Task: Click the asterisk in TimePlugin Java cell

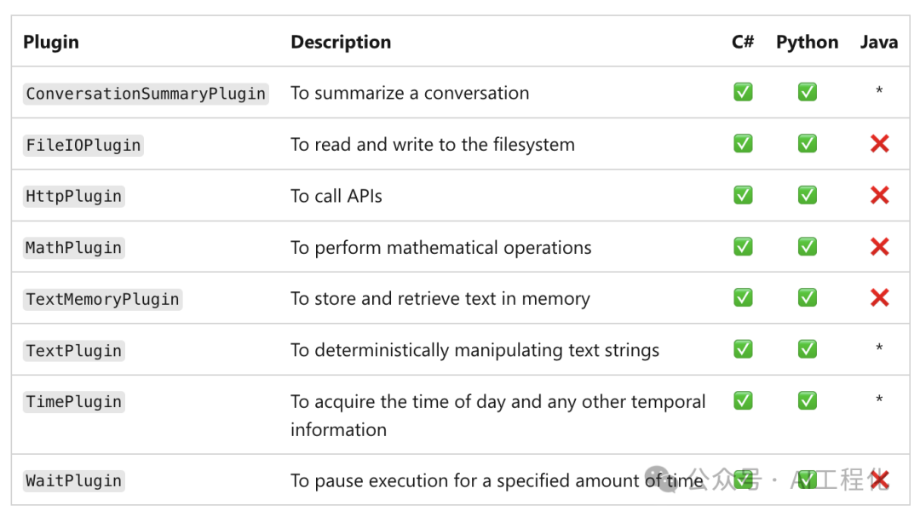Action: pos(879,399)
